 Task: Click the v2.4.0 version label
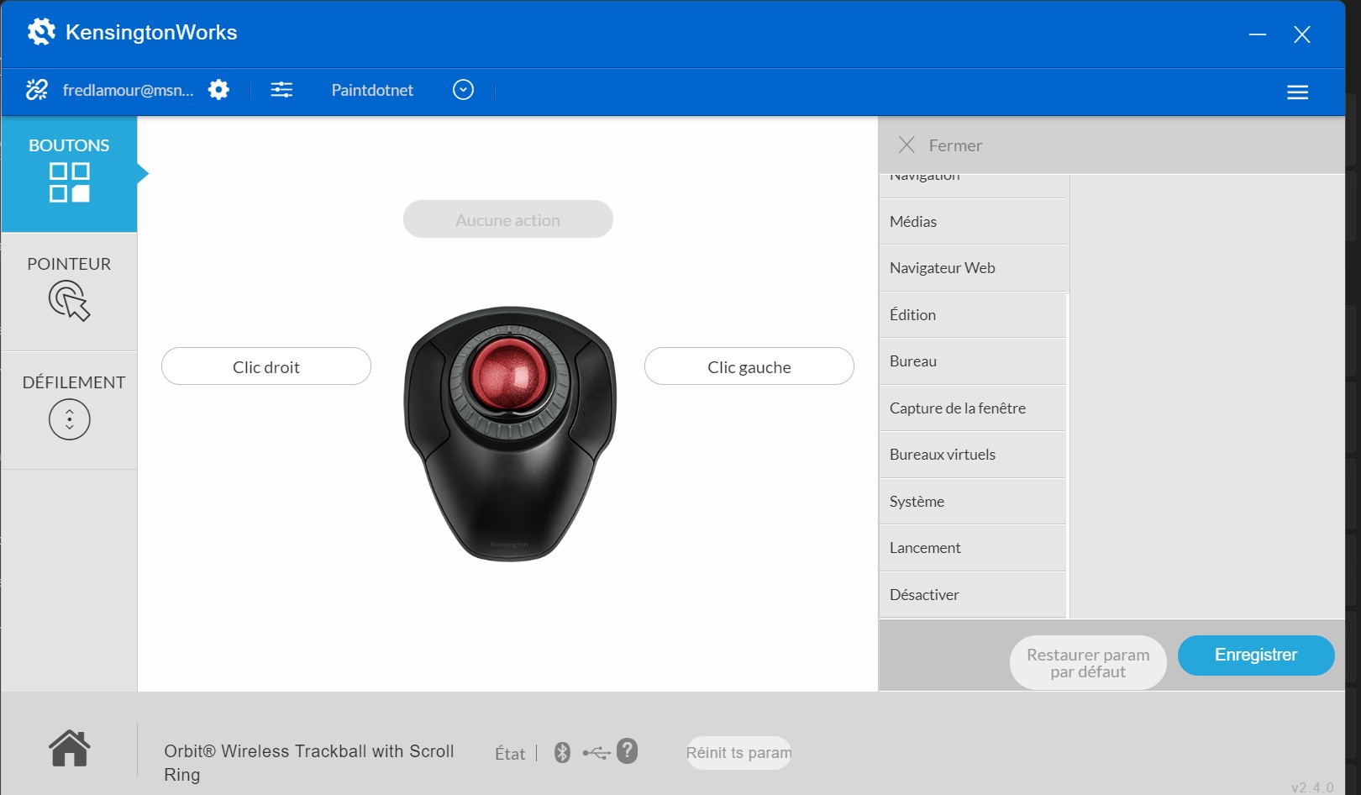tap(1312, 787)
